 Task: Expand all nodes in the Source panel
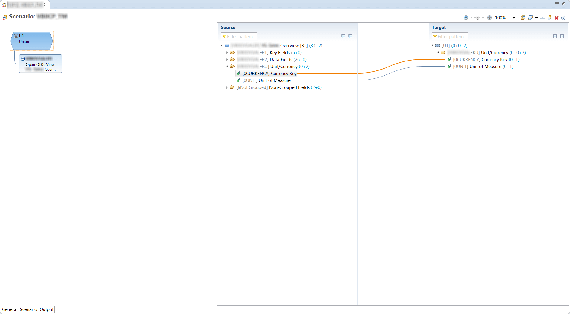coord(344,36)
